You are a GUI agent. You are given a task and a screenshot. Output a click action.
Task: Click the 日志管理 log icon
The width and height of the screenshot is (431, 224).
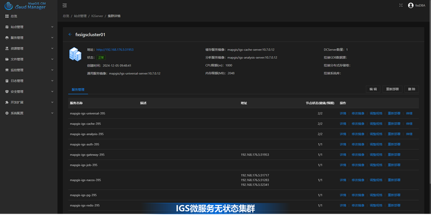(x=7, y=81)
